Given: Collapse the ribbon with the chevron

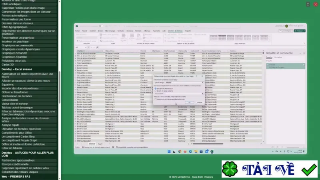Looking at the screenshot, I should point(304,43).
